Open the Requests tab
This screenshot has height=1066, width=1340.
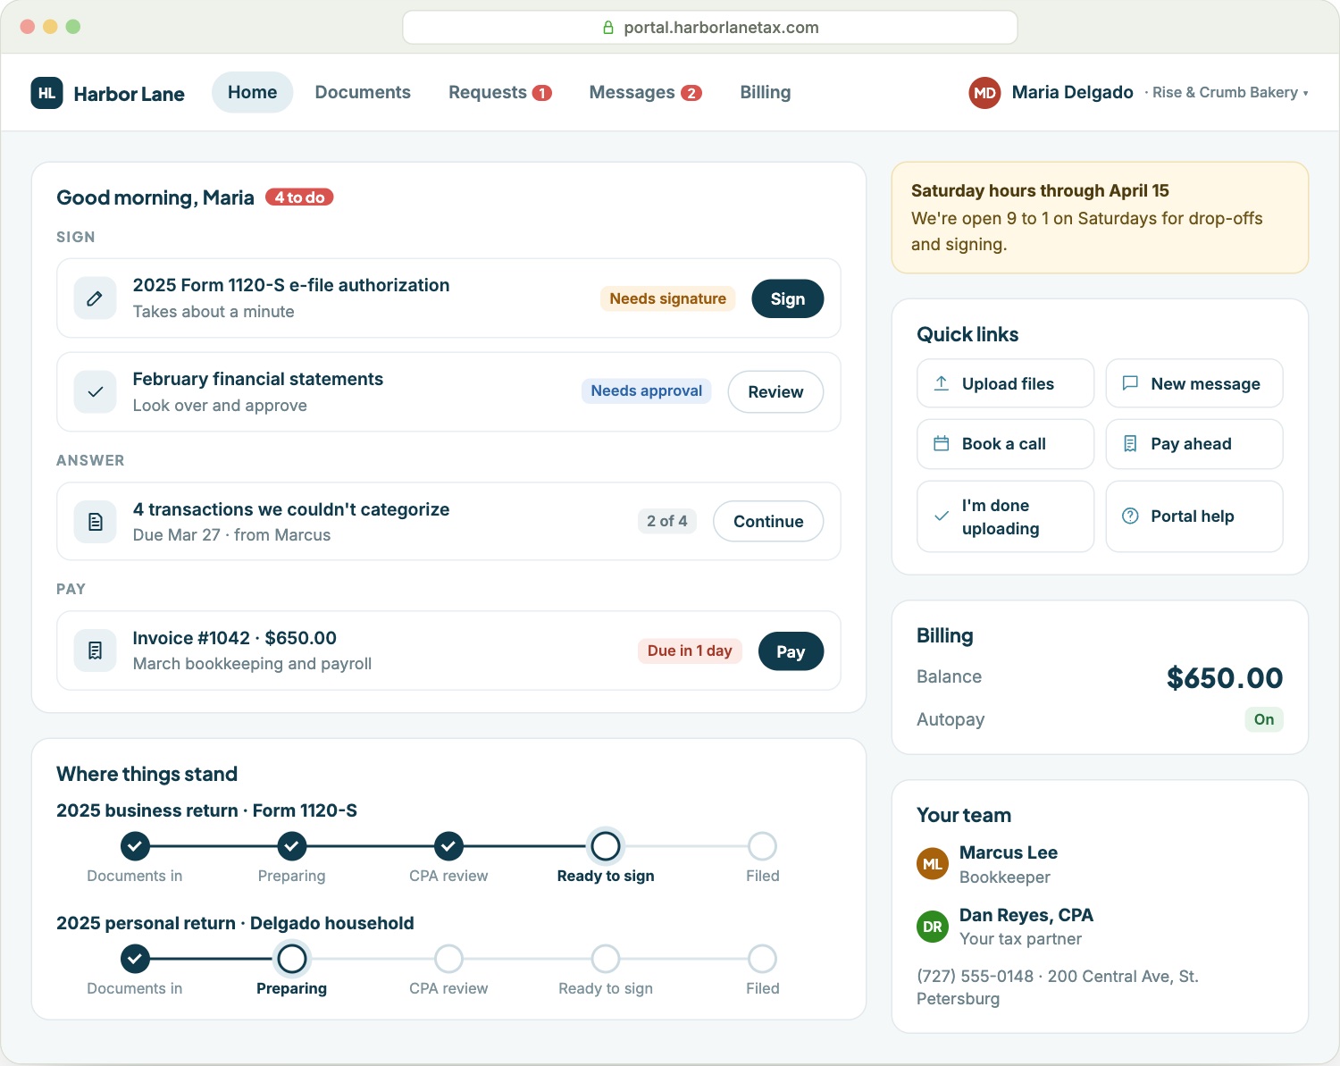coord(500,92)
